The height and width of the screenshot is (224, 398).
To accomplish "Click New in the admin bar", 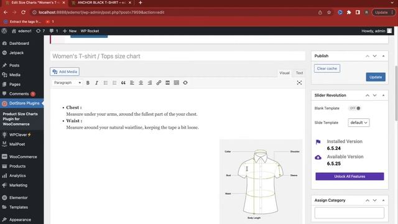I will point(70,31).
